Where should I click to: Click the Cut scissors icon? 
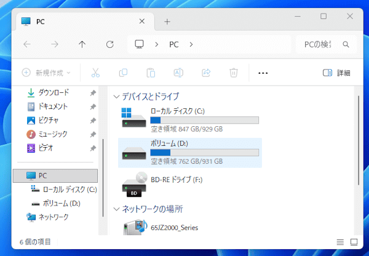tap(95, 73)
